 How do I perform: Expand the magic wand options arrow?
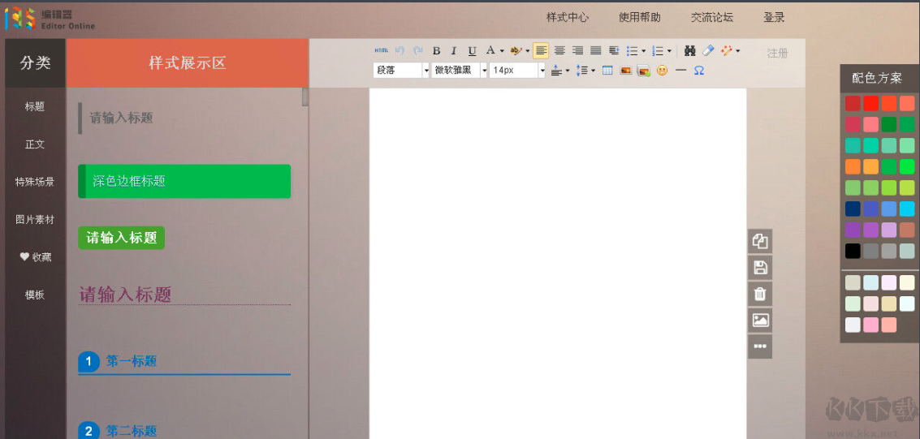click(738, 51)
